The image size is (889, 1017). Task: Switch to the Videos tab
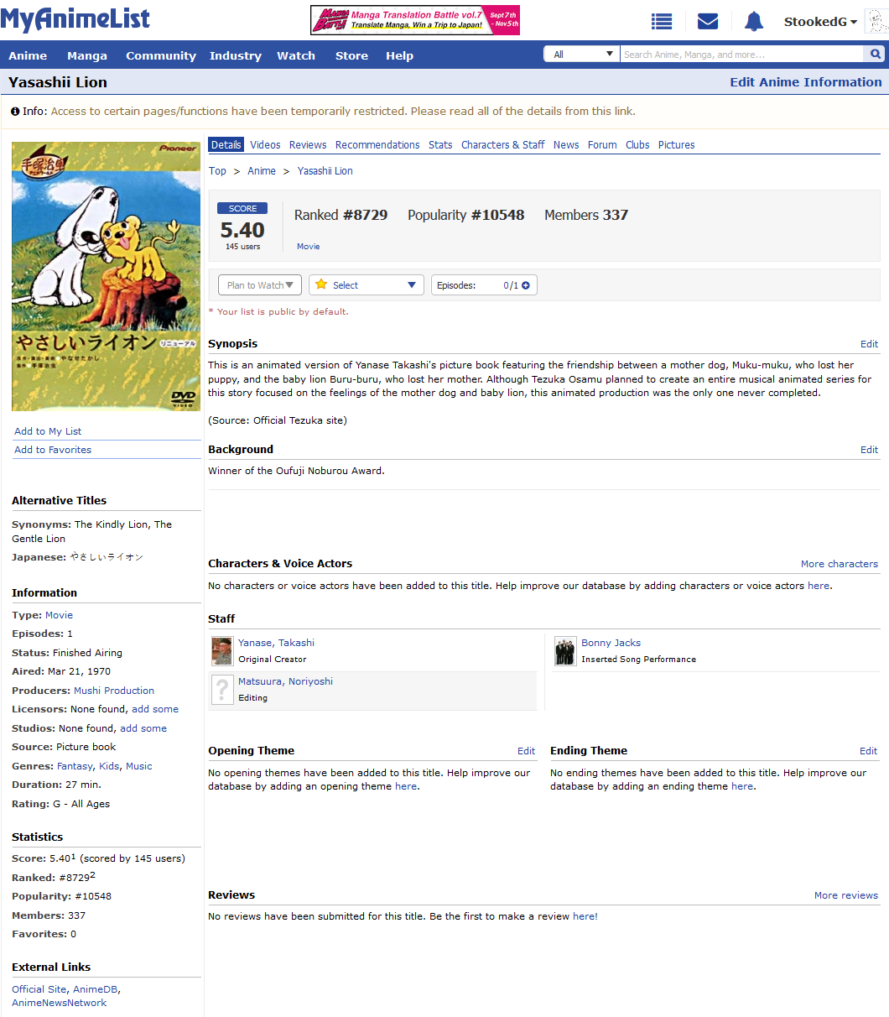click(265, 145)
